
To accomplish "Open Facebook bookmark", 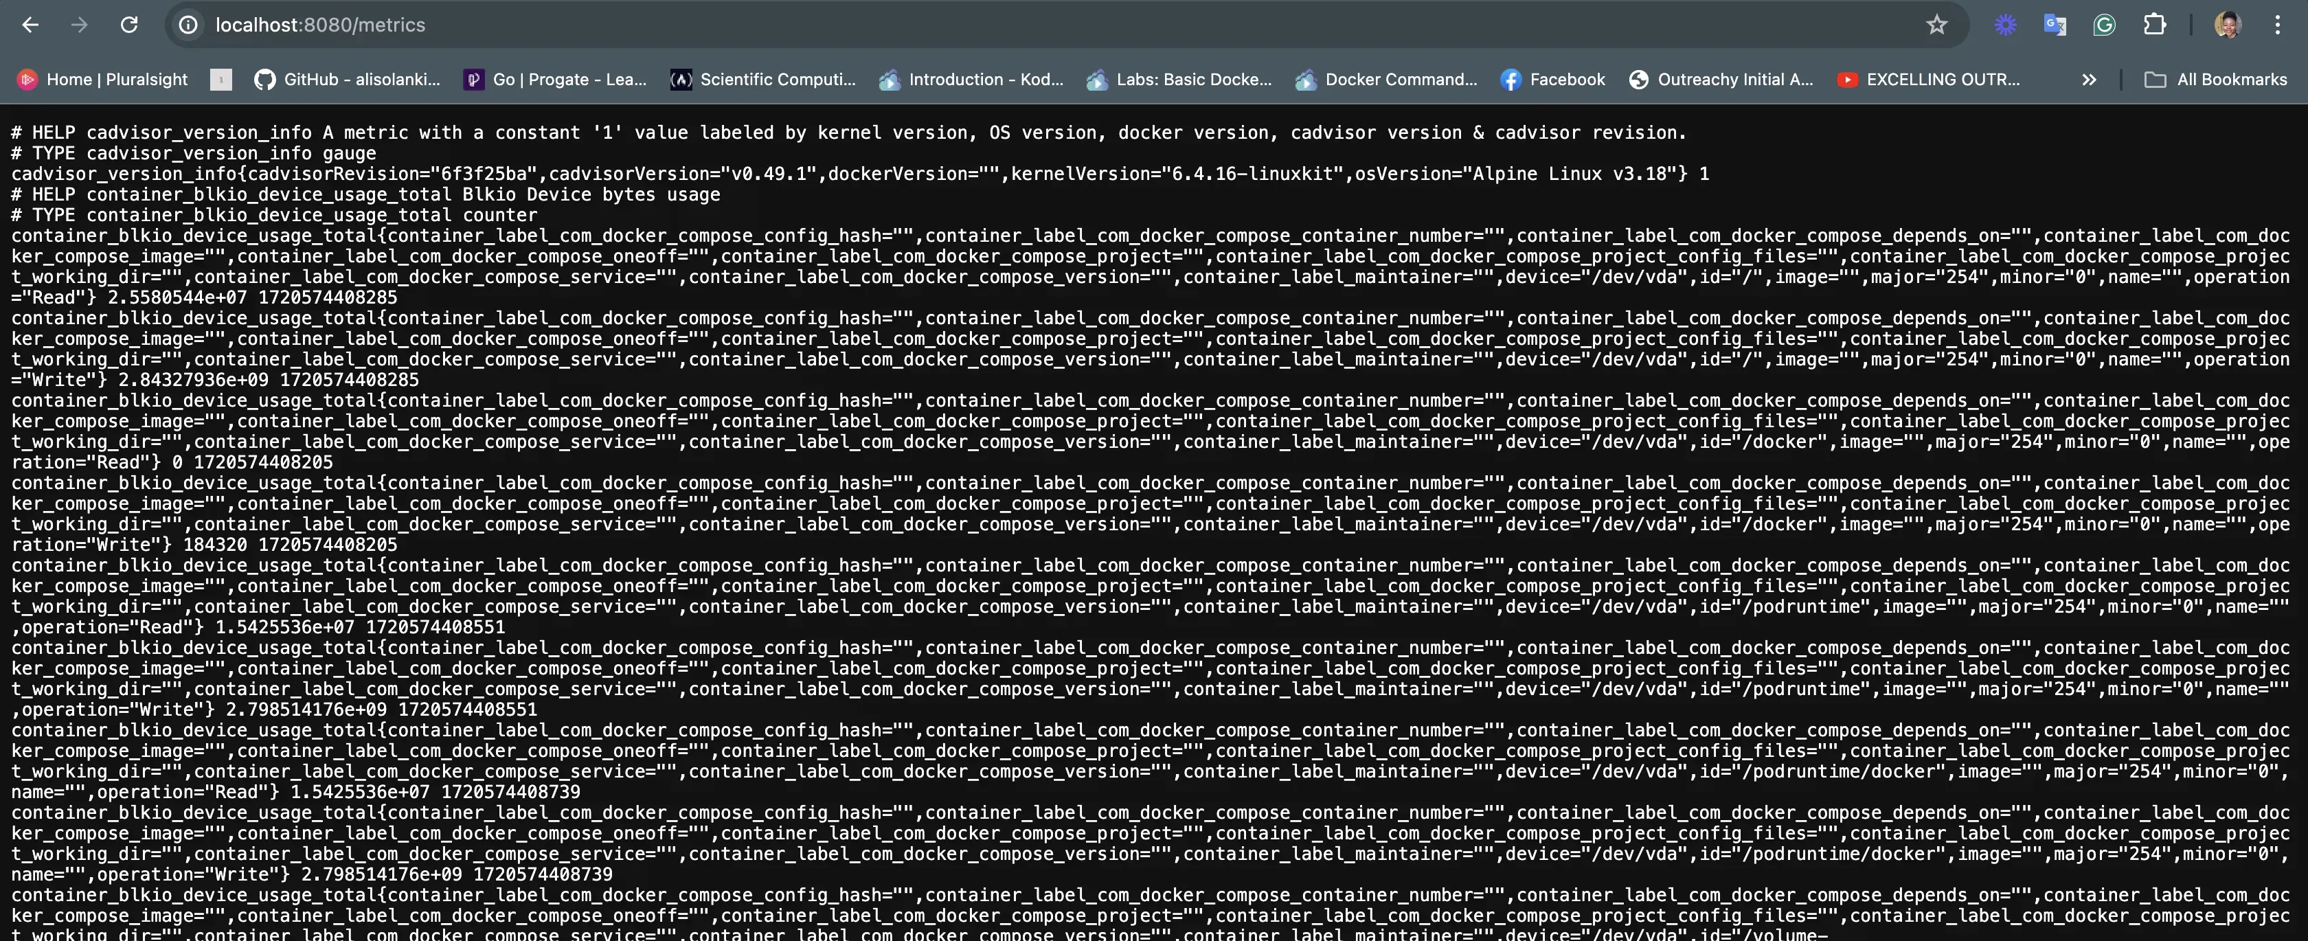I will (x=1554, y=80).
